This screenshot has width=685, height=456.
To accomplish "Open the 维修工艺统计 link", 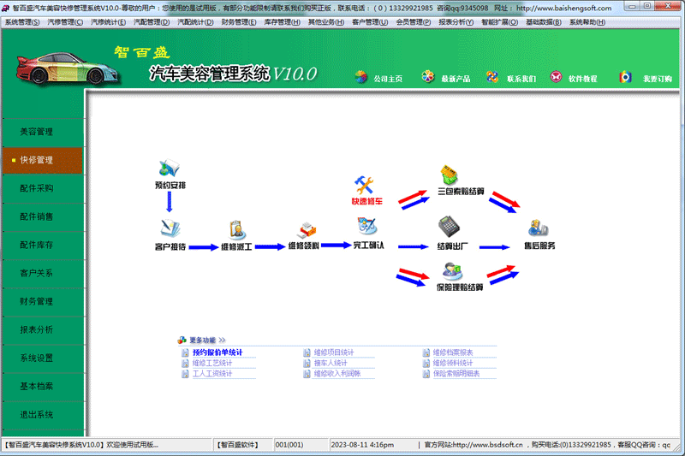I will (212, 363).
